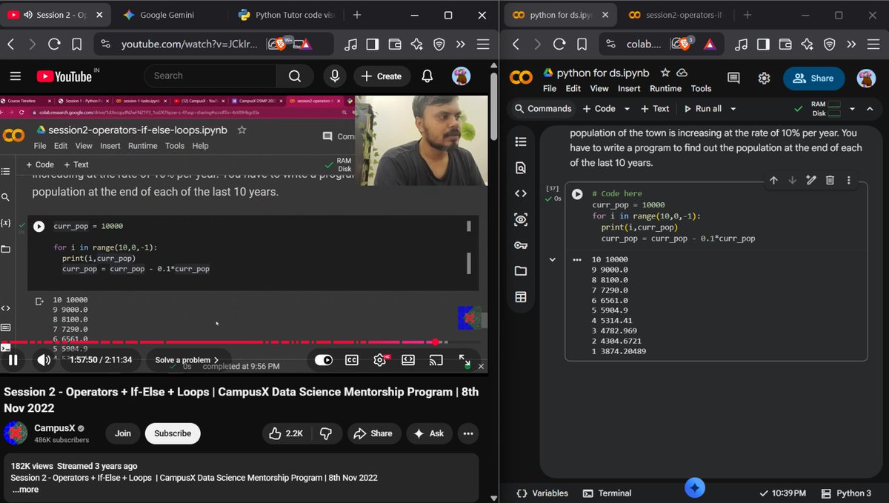Pause the YouTube video
This screenshot has height=503, width=889.
(13, 360)
